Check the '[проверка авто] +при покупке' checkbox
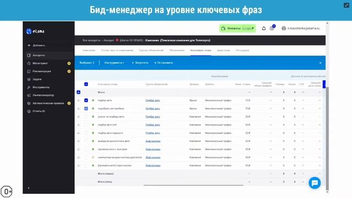 point(86,166)
